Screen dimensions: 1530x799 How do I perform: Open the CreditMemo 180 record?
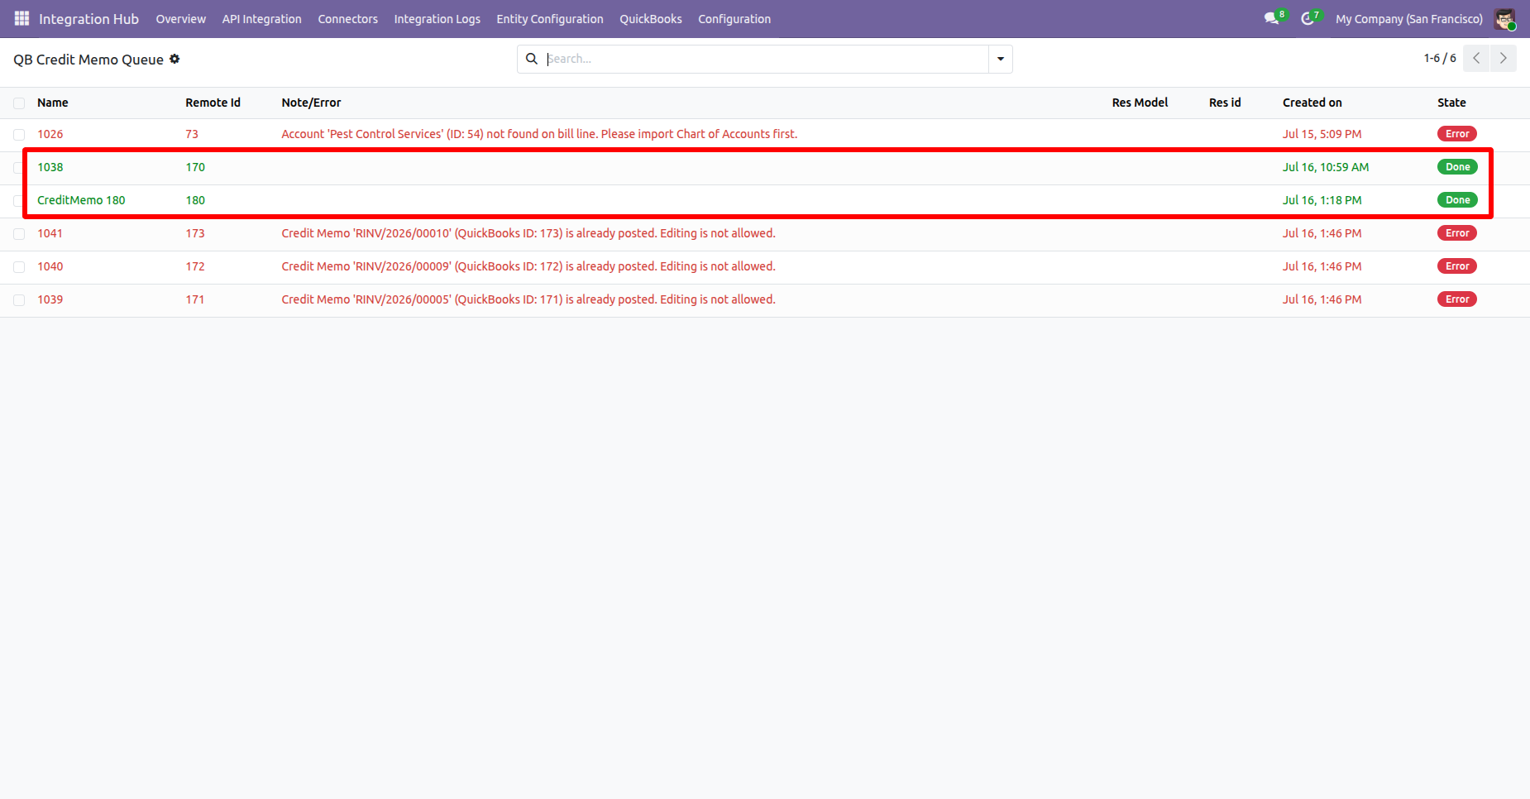coord(81,200)
